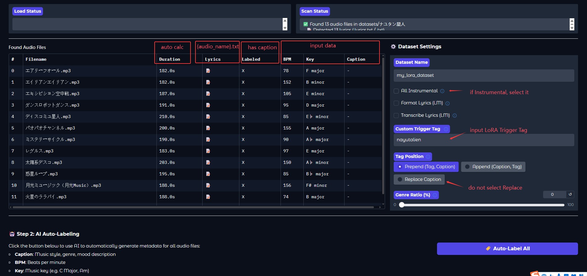Open lyrics file icon for ミステリーサイクル.mp3

[208, 140]
